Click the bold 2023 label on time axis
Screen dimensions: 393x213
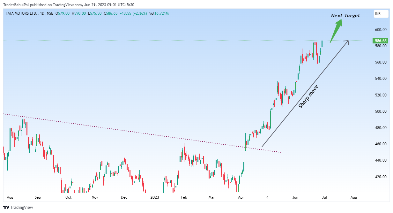(154, 197)
